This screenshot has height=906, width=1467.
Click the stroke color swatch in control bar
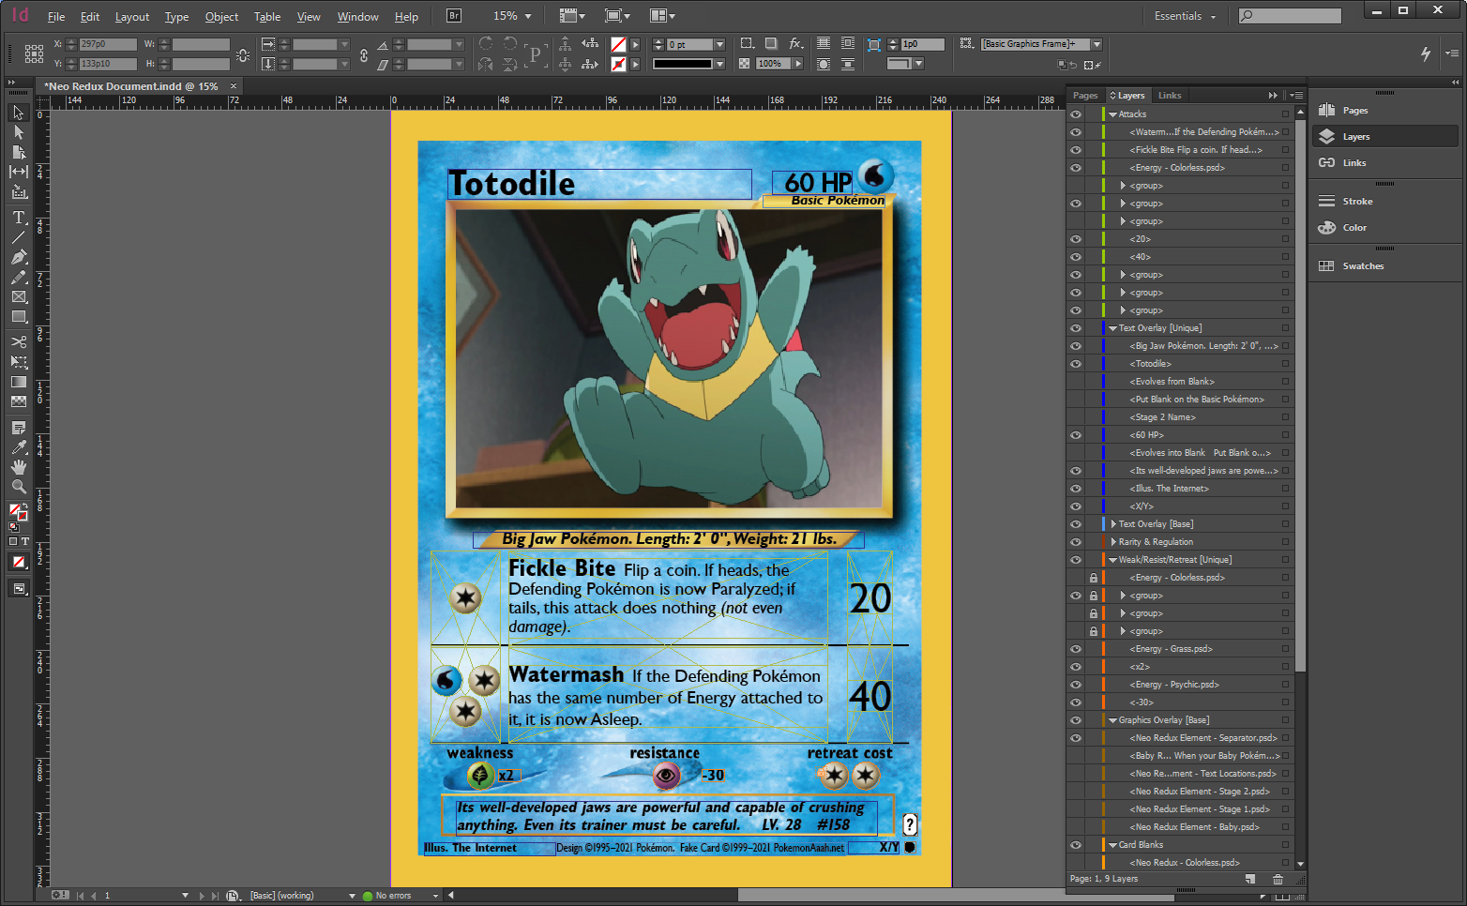[x=618, y=64]
